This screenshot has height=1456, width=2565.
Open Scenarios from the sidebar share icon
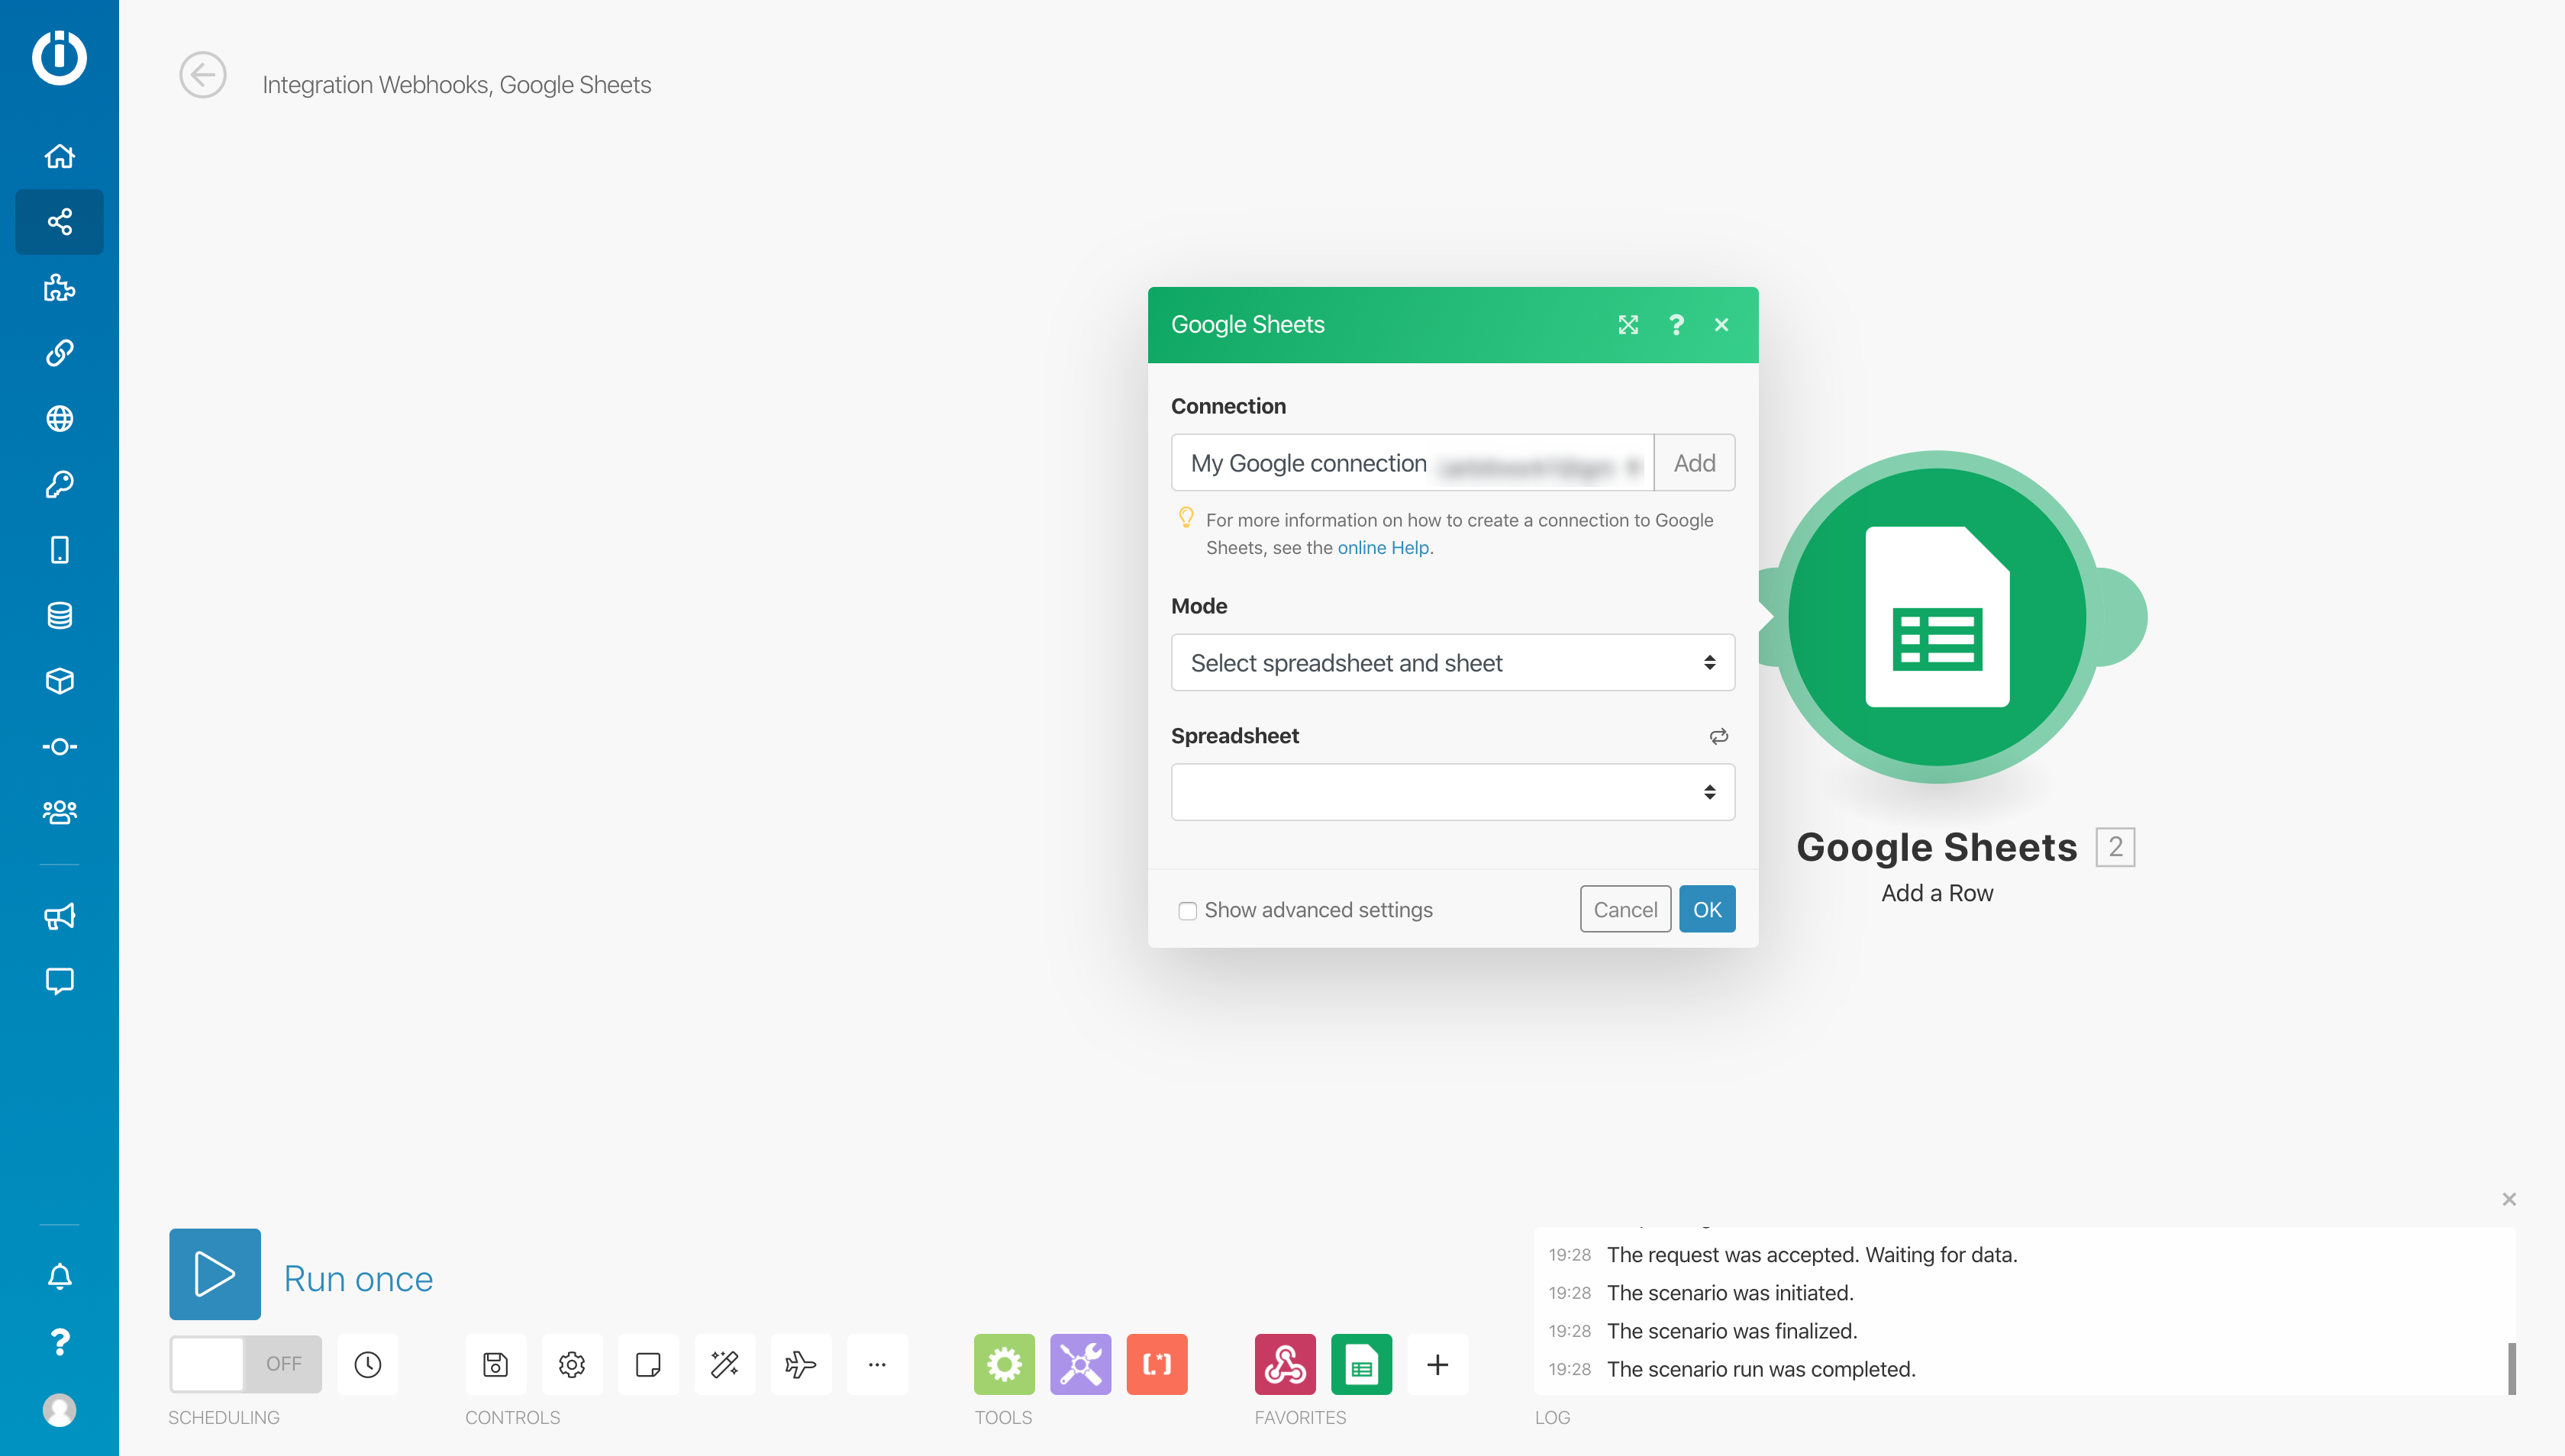pyautogui.click(x=59, y=221)
